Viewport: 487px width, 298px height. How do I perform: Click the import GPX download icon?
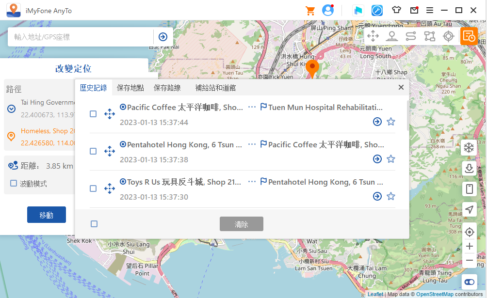click(x=469, y=168)
